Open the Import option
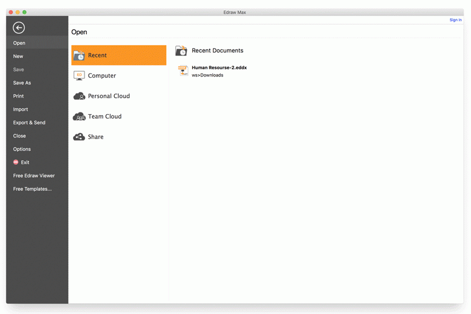The image size is (471, 314). point(21,109)
